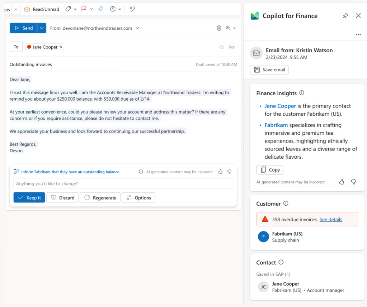Screen dimensions: 367x307
Task: Open the Send options dropdown arrow
Action: [42, 28]
